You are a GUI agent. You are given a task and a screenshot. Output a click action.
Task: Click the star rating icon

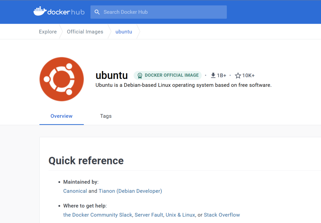point(238,76)
